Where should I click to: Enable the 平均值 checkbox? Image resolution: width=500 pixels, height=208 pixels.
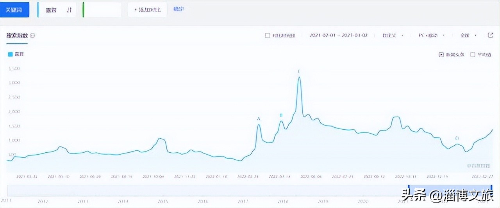pos(473,55)
